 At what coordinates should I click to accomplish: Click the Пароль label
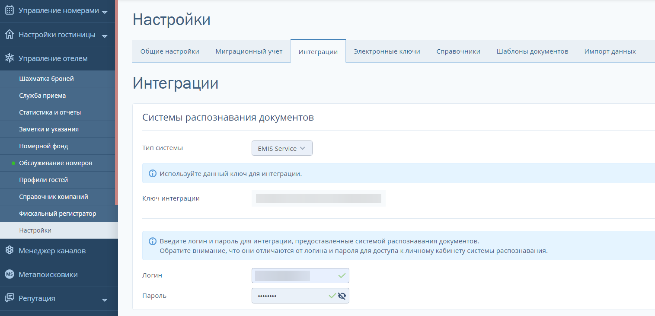click(x=154, y=296)
